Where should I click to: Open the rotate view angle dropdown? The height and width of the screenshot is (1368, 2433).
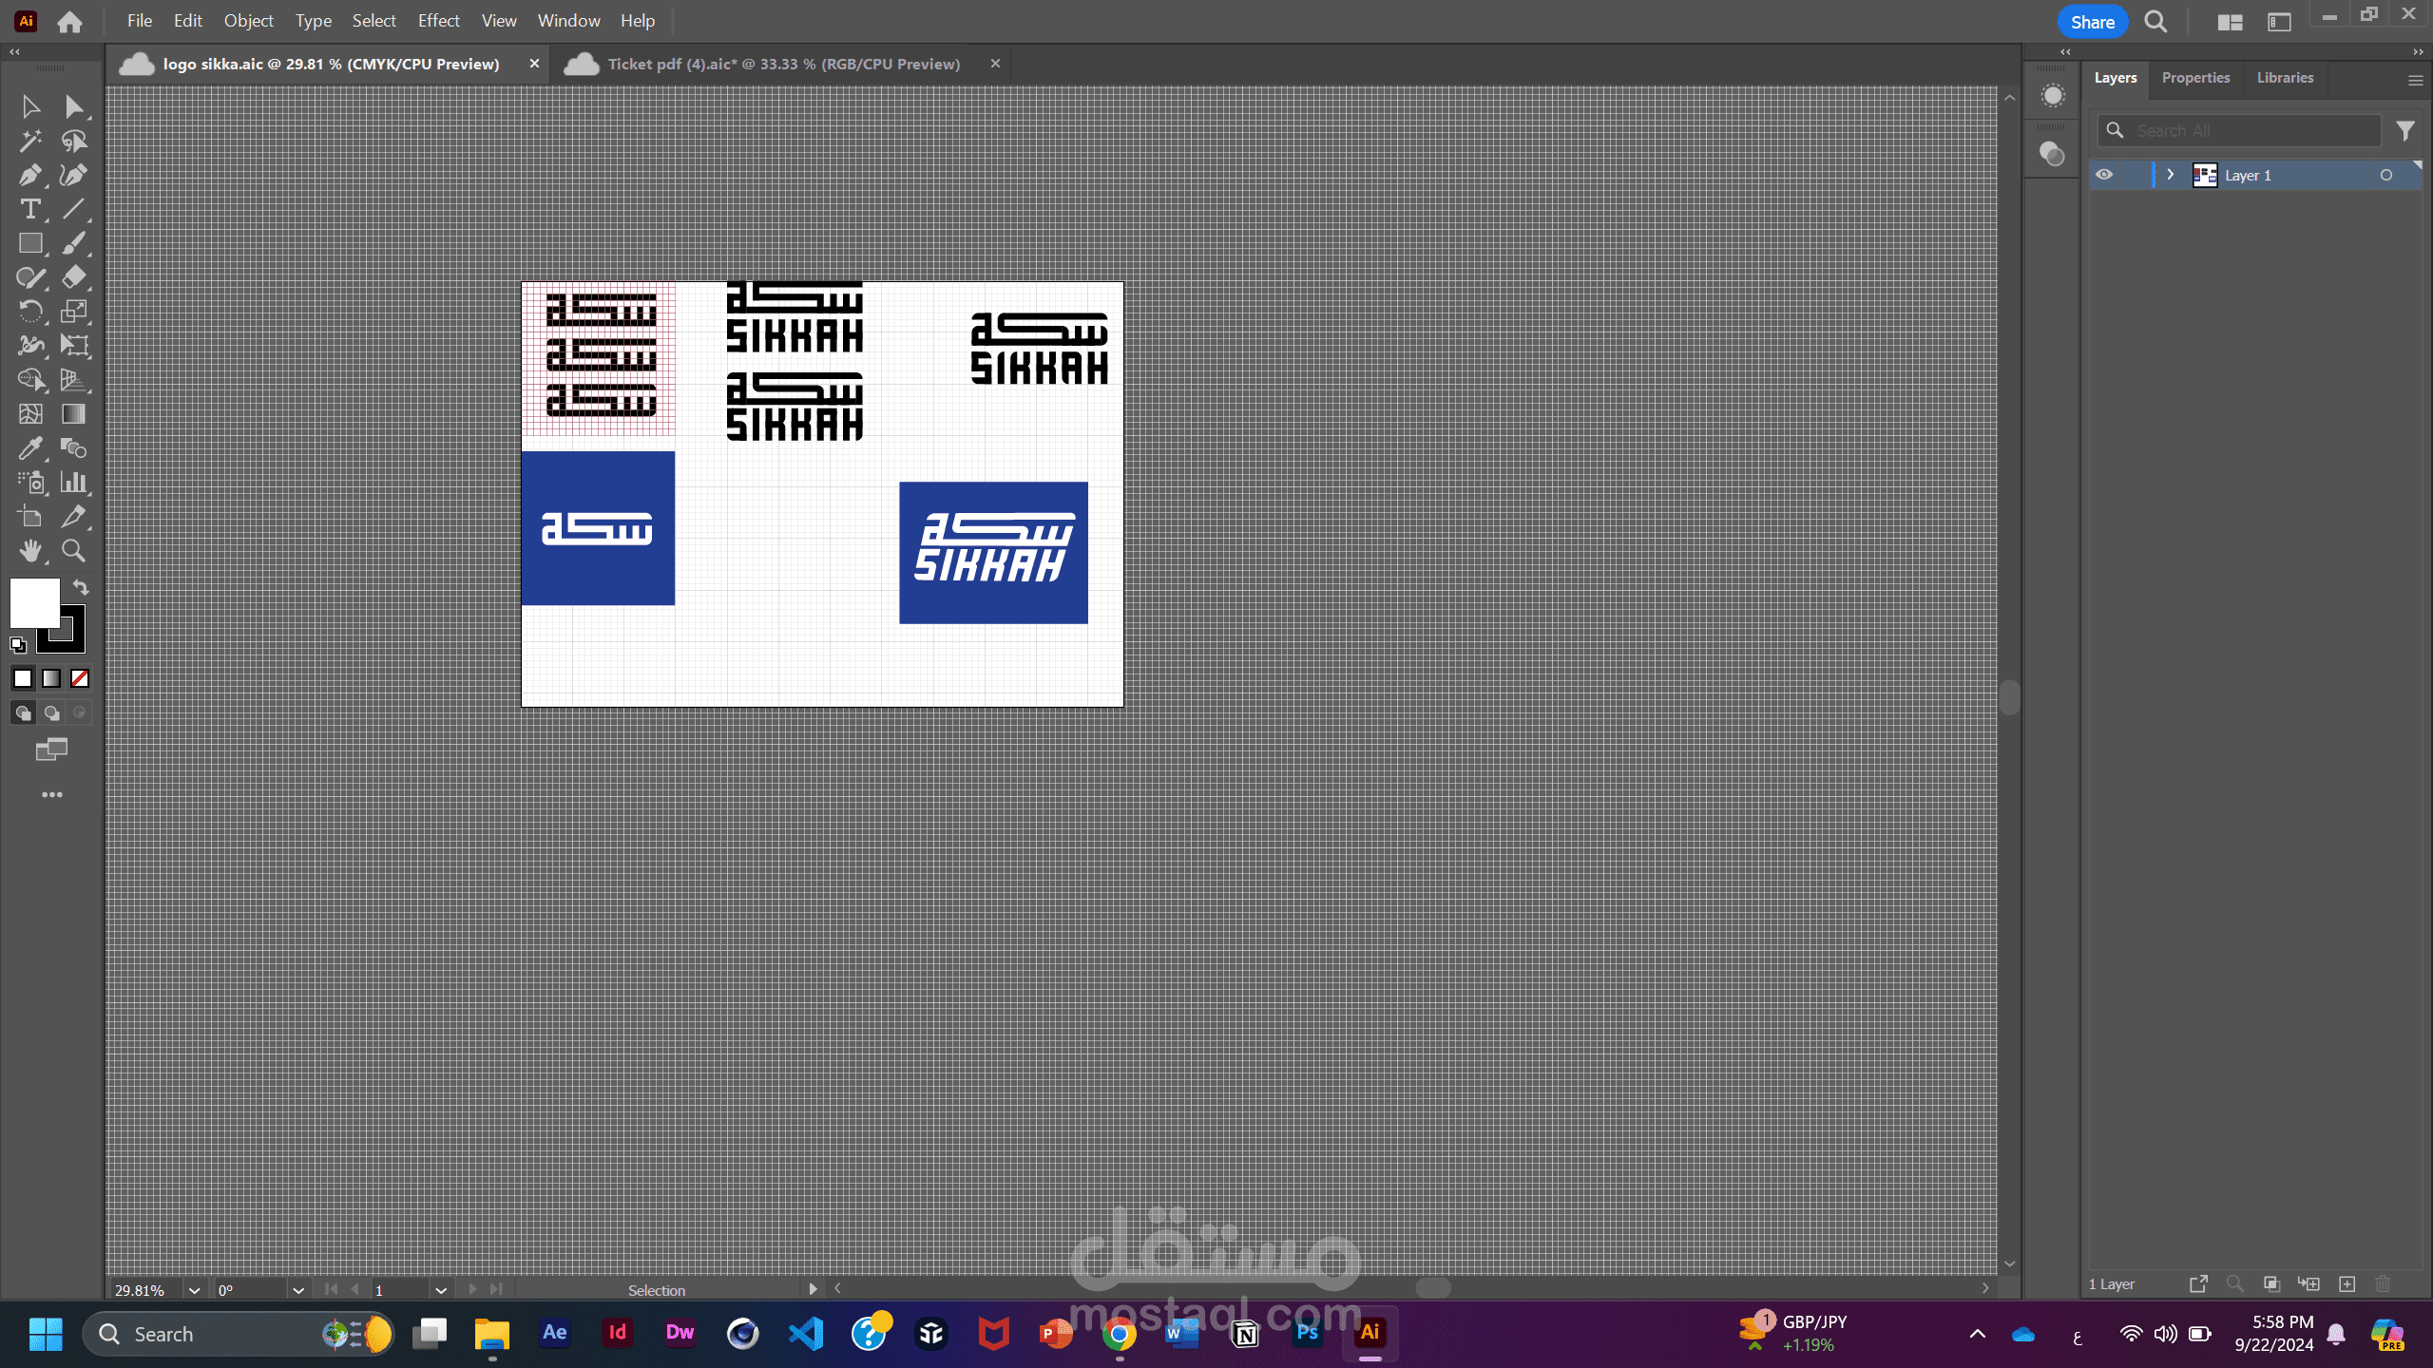(x=298, y=1290)
